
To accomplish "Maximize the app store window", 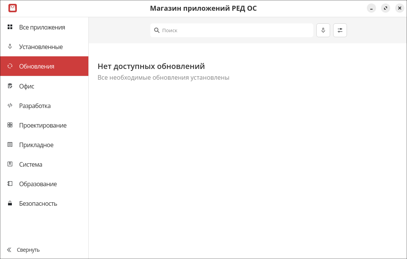I will [385, 8].
